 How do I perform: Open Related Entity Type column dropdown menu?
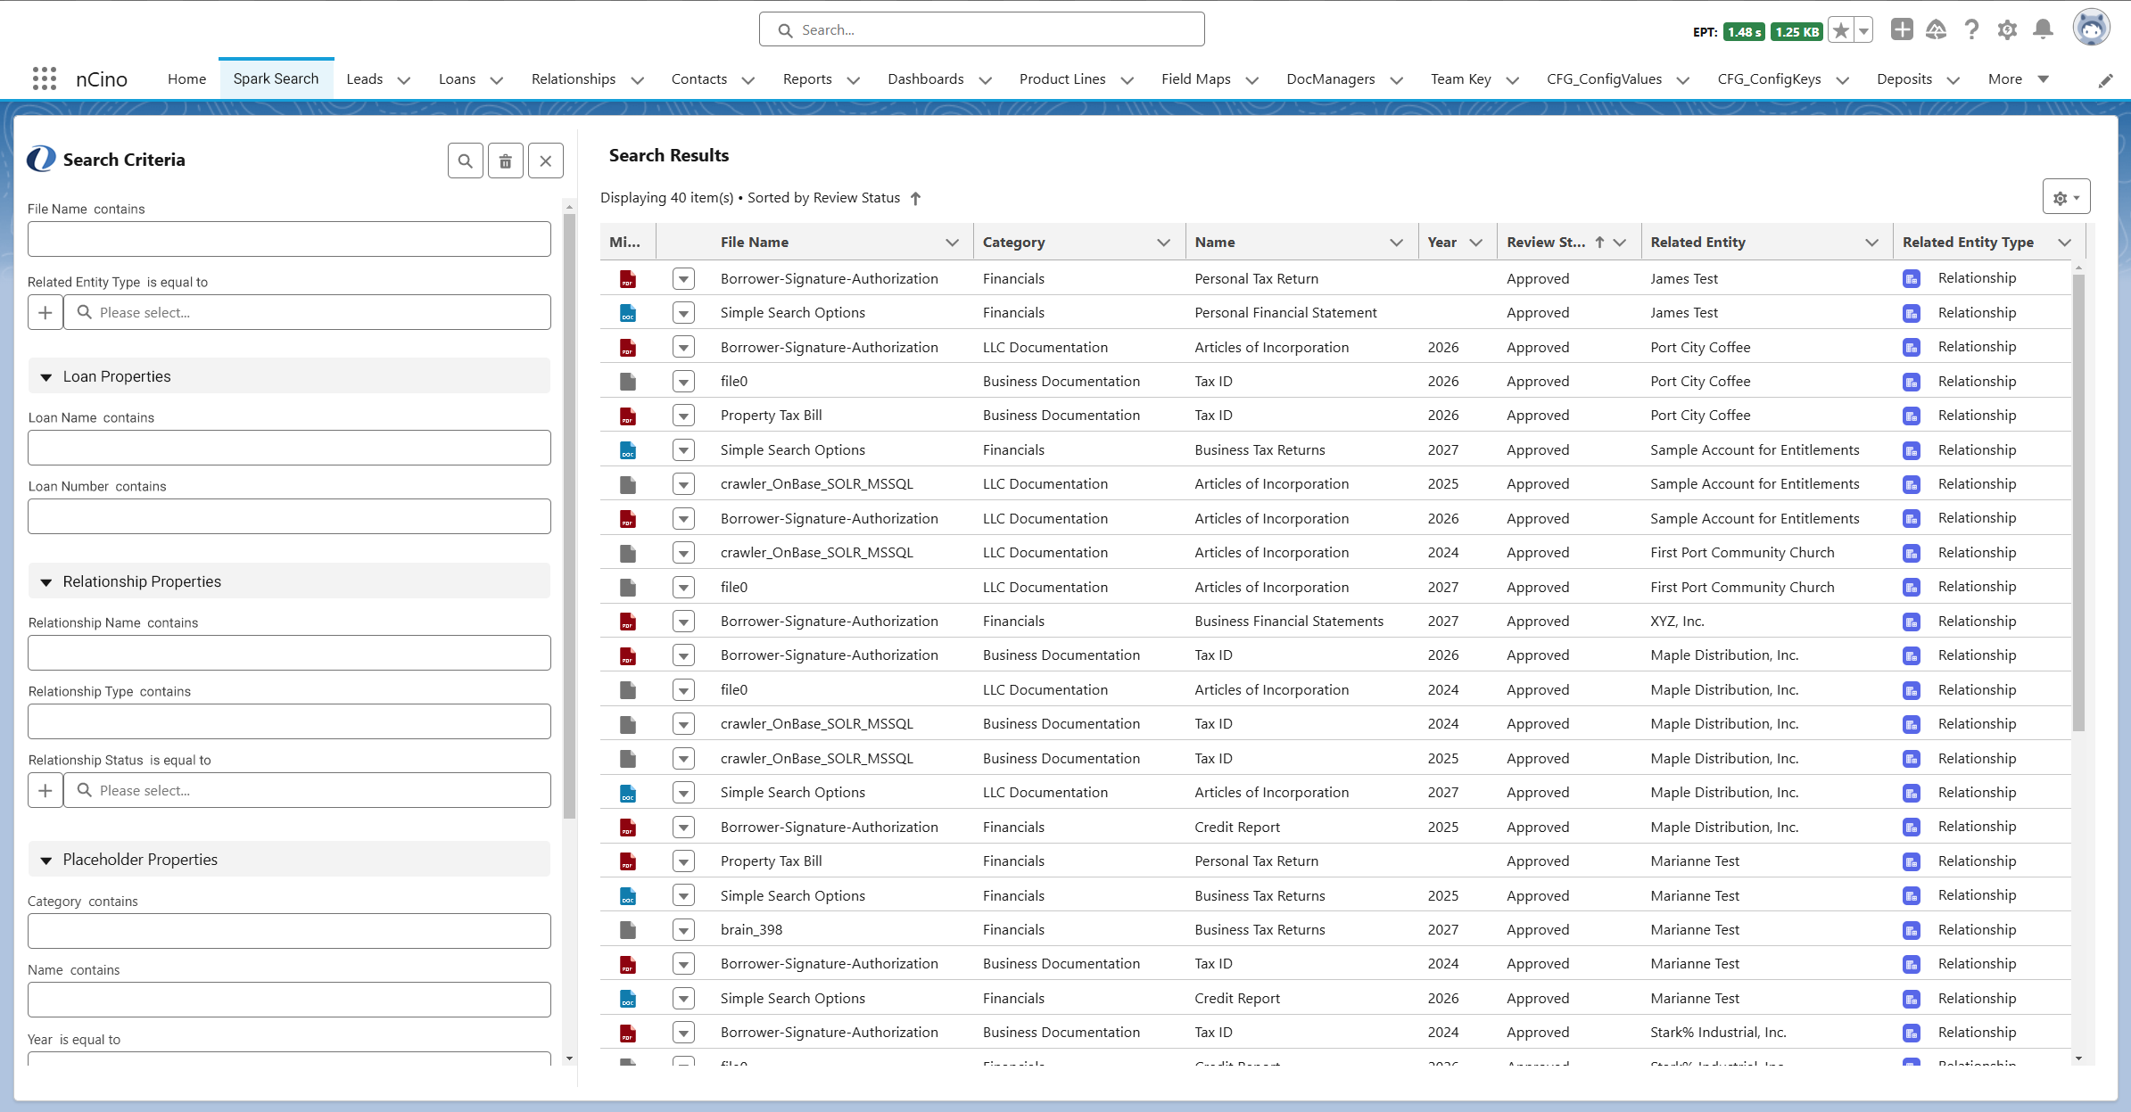[x=2064, y=243]
